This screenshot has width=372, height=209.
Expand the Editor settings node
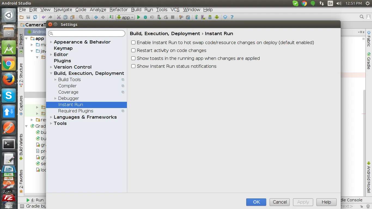(51, 54)
